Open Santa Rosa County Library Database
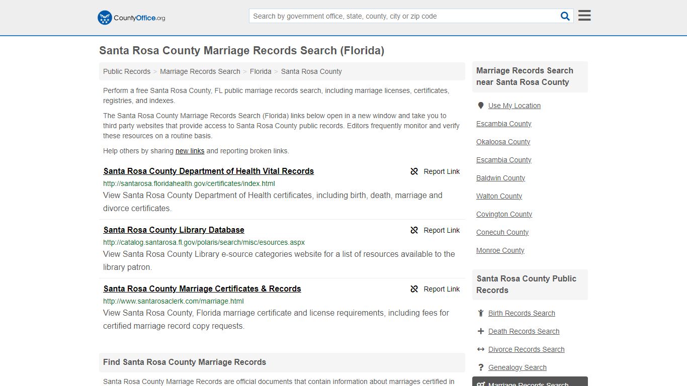Screen dimensions: 687x386 tap(174, 230)
